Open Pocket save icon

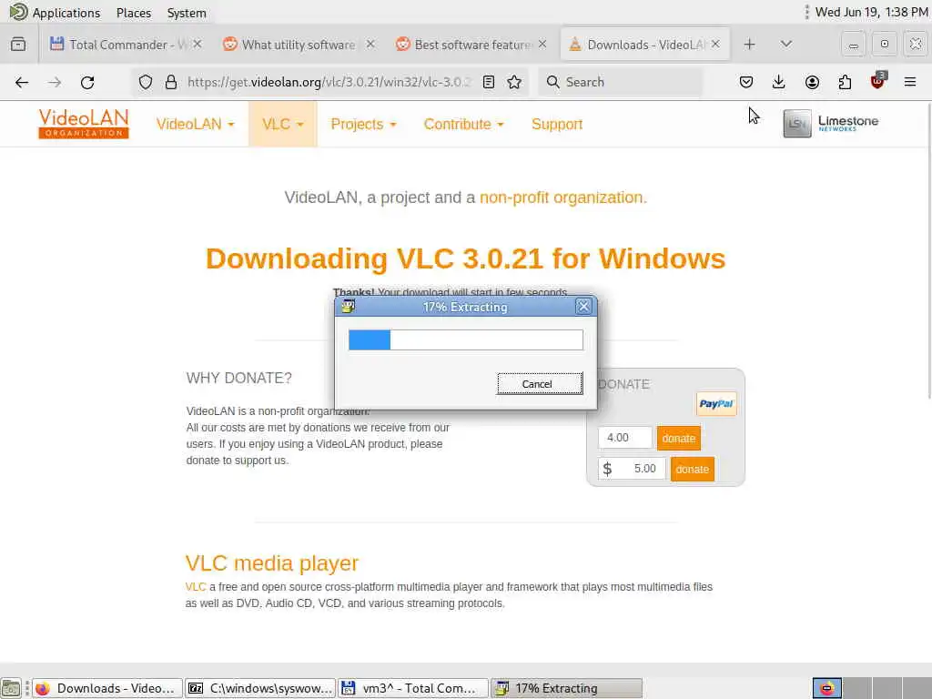[746, 82]
